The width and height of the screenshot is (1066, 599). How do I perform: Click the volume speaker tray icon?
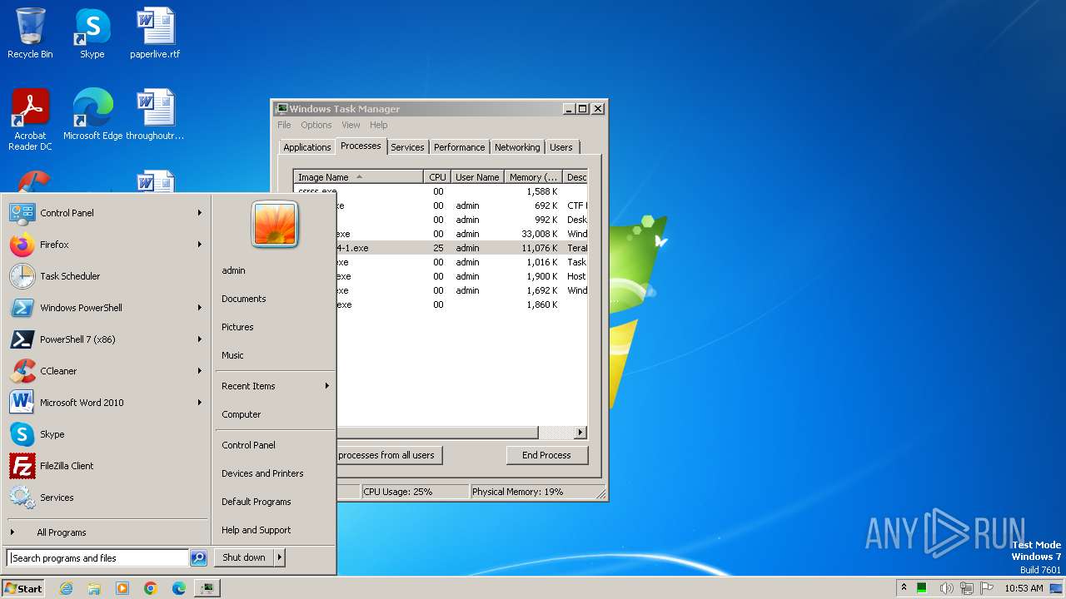947,588
